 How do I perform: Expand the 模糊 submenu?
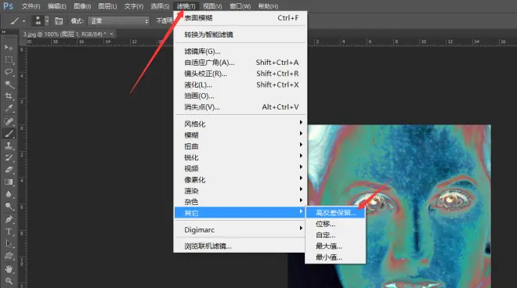[240, 135]
